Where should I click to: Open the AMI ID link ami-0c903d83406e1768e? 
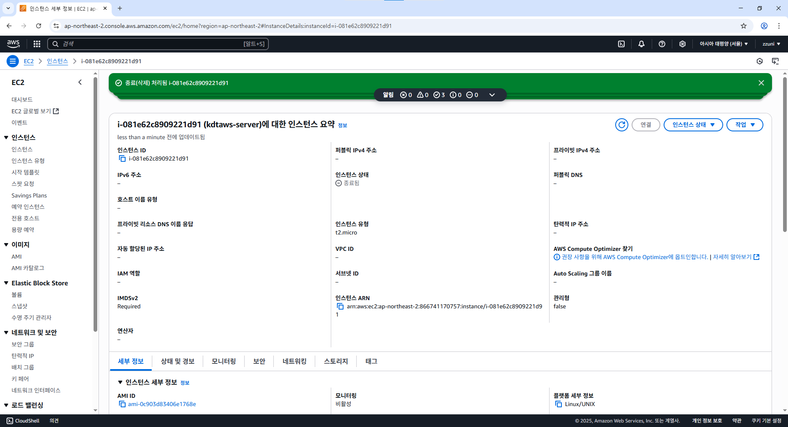point(162,404)
